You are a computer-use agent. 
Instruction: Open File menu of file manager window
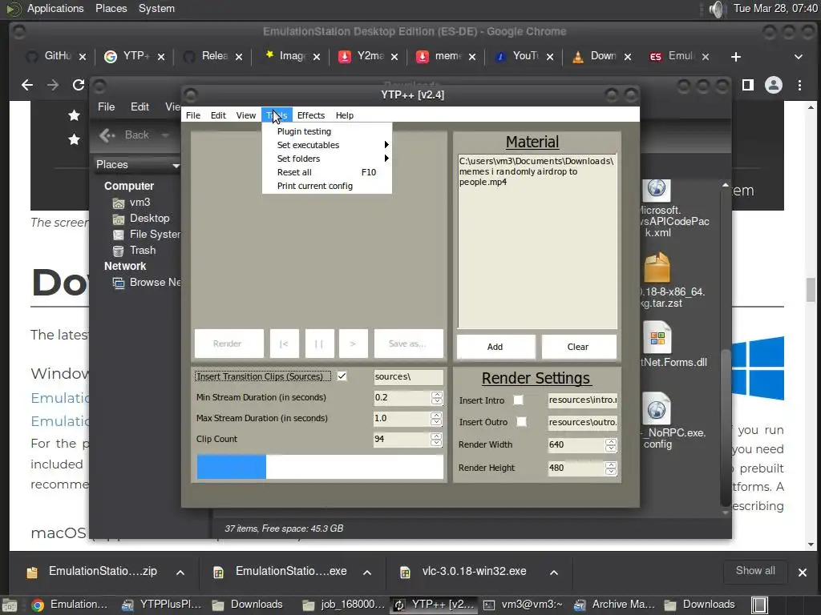(x=107, y=107)
